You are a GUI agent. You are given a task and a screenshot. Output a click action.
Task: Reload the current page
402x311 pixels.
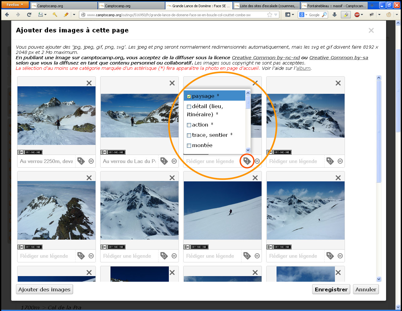pos(29,15)
